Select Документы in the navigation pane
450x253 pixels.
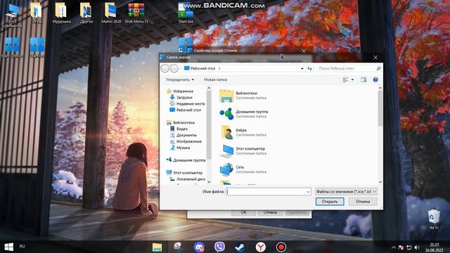[x=183, y=135]
